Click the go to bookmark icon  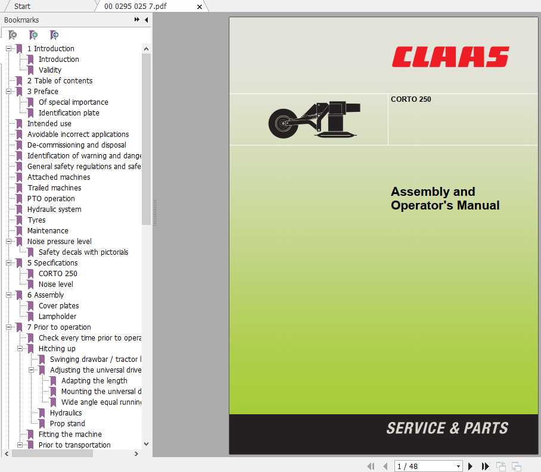click(55, 35)
